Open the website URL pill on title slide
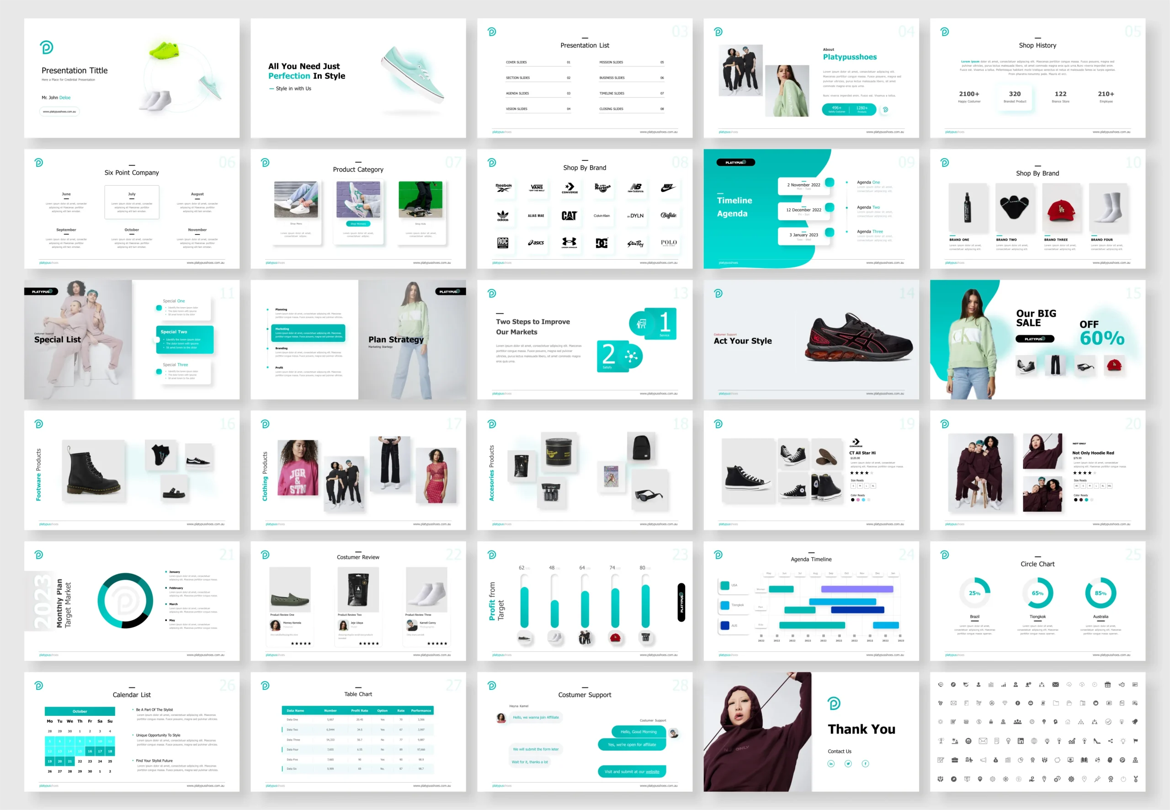 click(x=59, y=112)
